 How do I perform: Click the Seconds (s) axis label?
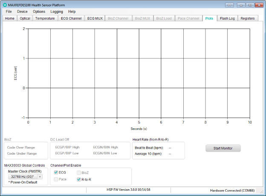point(139,129)
